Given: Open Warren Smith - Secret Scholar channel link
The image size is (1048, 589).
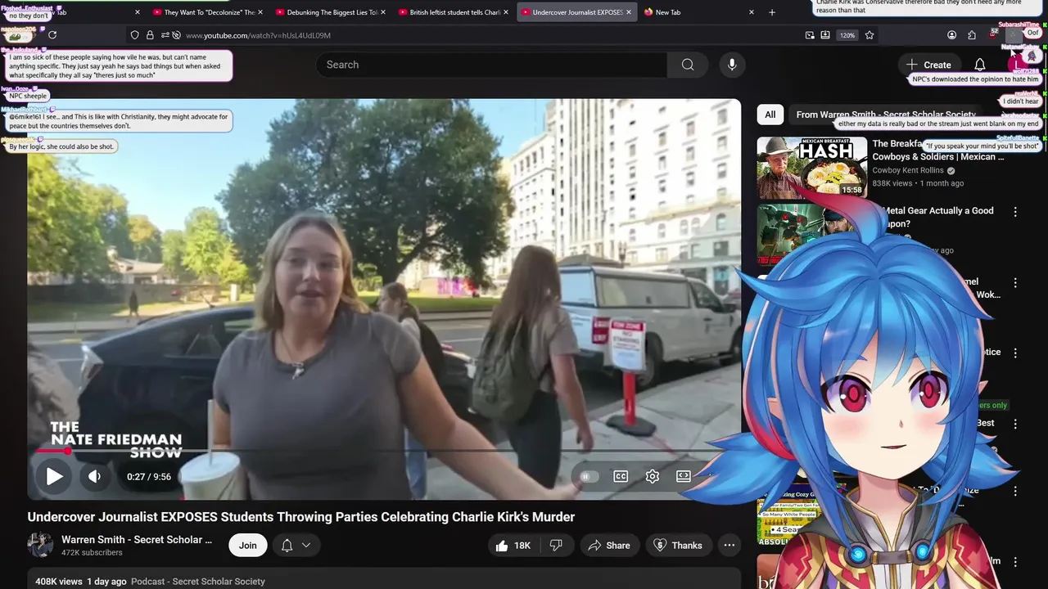Looking at the screenshot, I should click(x=137, y=540).
